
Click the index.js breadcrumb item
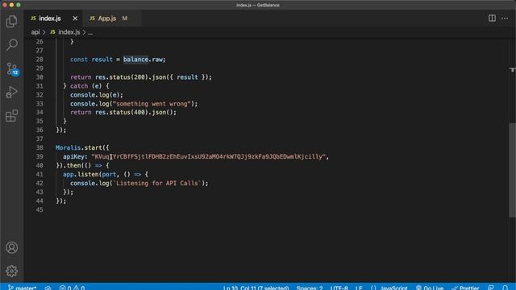pos(65,32)
